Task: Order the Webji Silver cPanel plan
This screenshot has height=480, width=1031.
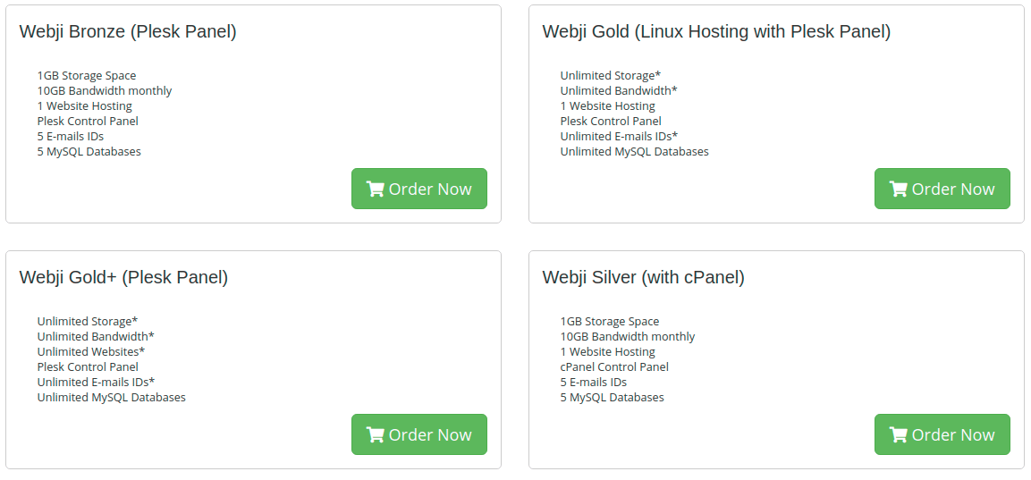Action: 942,434
